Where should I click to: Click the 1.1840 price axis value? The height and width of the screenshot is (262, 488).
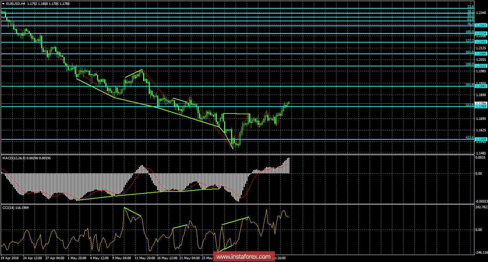tap(481, 95)
